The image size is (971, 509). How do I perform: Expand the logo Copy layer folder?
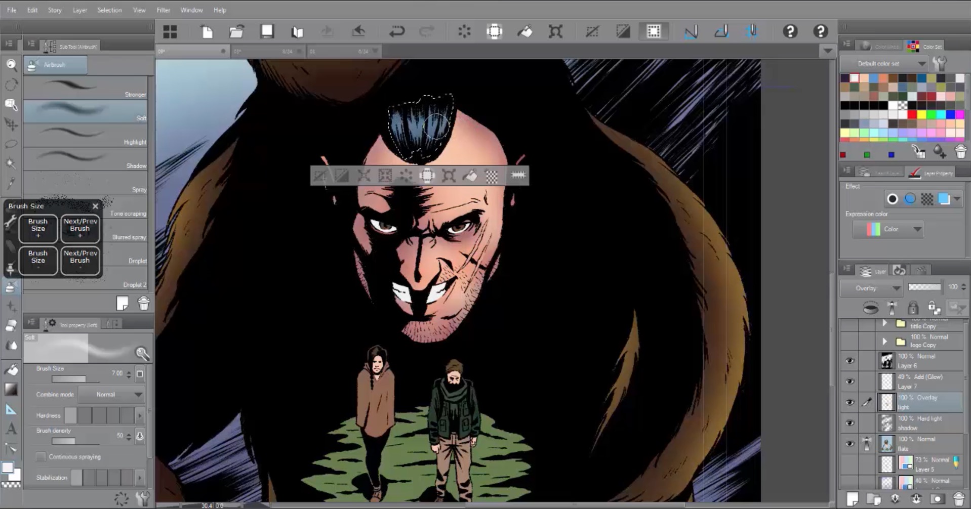884,342
